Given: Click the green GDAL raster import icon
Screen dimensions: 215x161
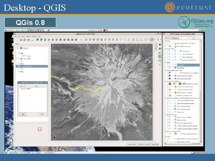Looking at the screenshot, I should (x=170, y=46).
